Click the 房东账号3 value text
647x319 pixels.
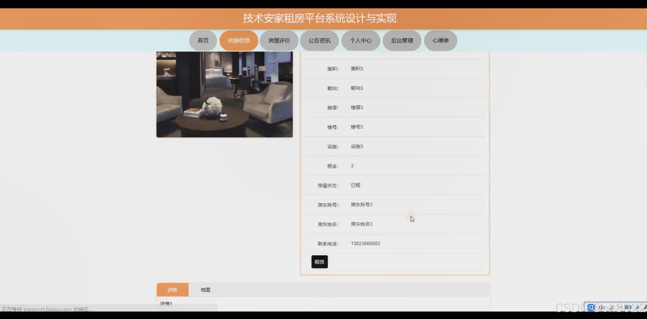pos(361,205)
